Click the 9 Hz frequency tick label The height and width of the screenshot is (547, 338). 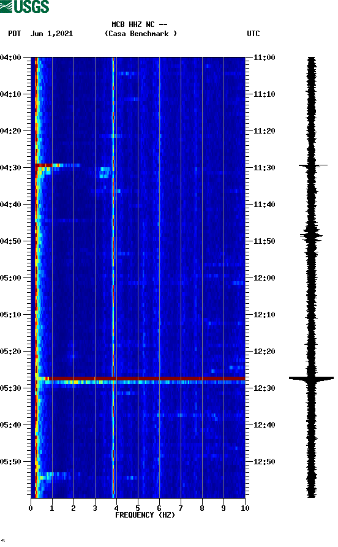[223, 508]
